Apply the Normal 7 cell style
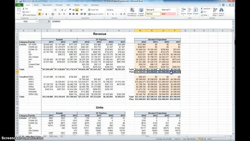Image resolution: width=250 pixels, height=141 pixels. pyautogui.click(x=168, y=10)
